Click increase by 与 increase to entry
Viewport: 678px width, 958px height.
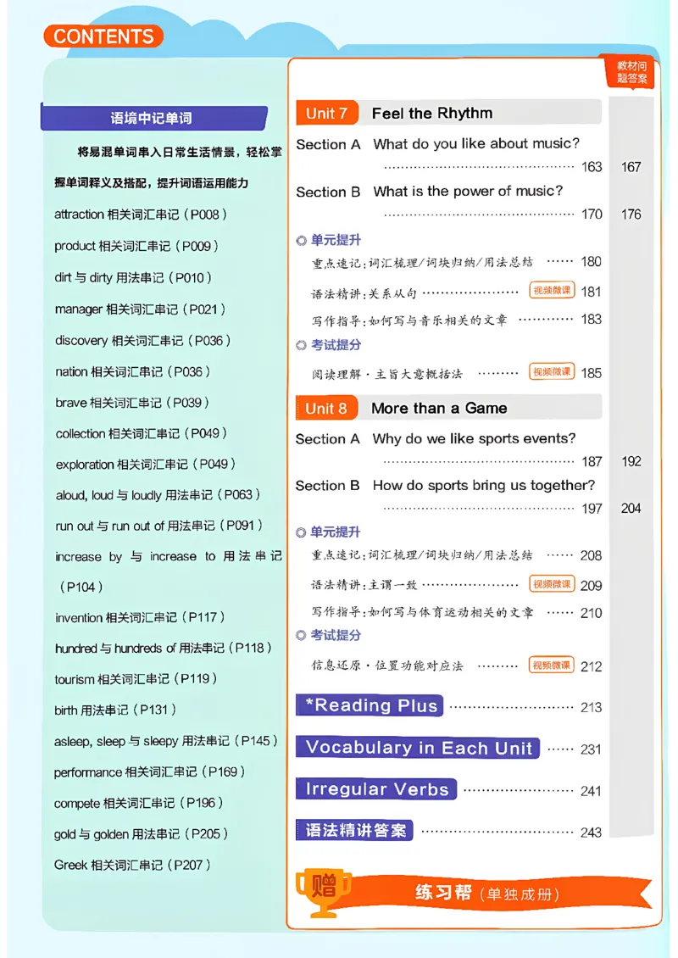(169, 571)
